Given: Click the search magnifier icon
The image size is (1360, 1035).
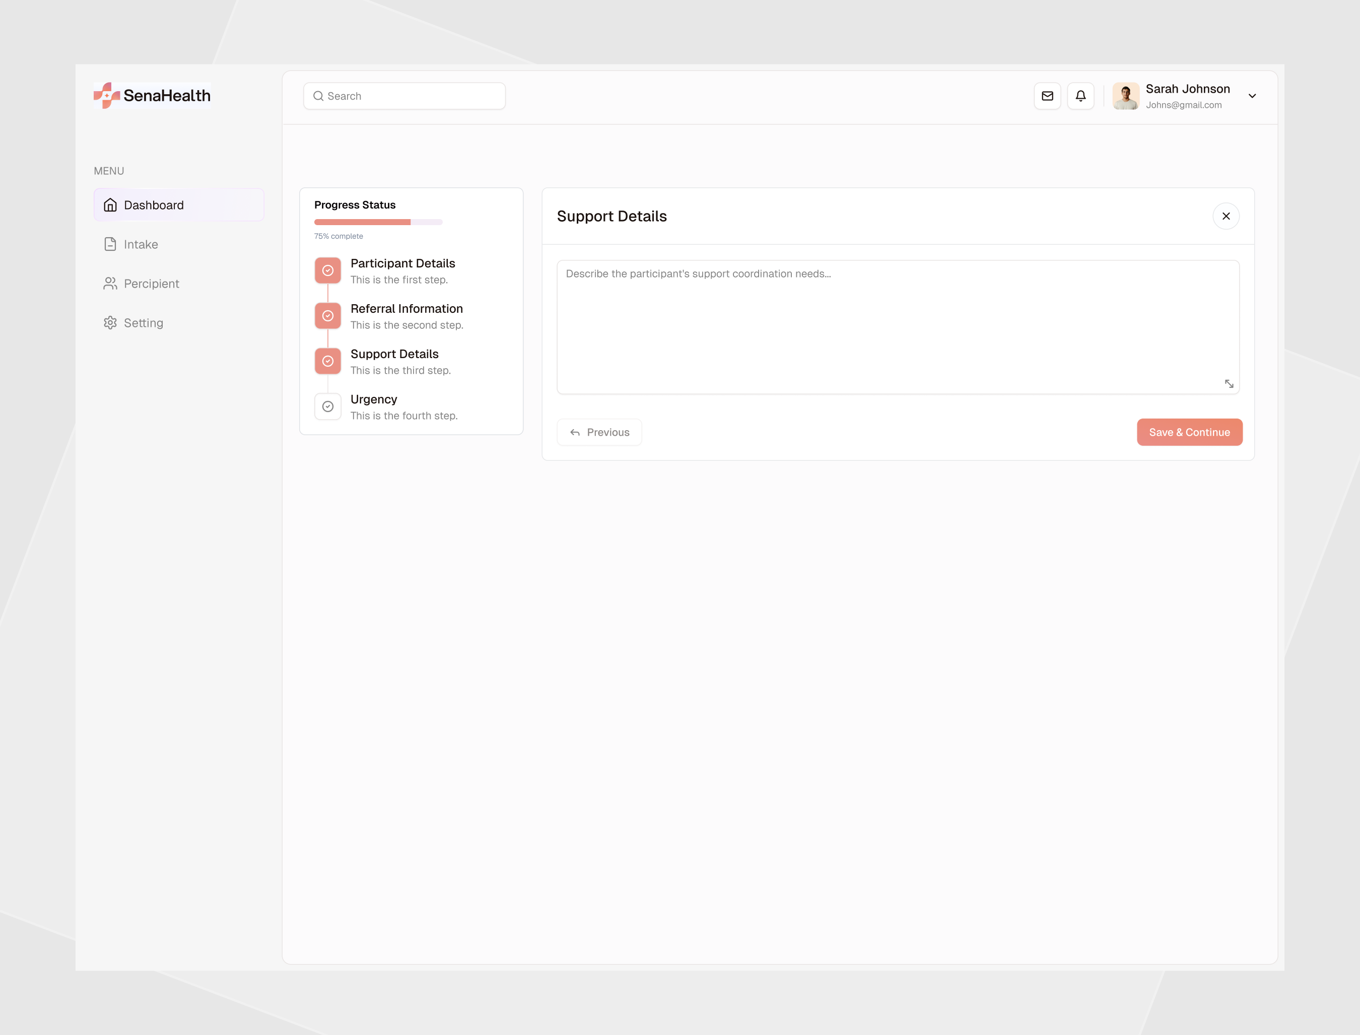Looking at the screenshot, I should [318, 96].
